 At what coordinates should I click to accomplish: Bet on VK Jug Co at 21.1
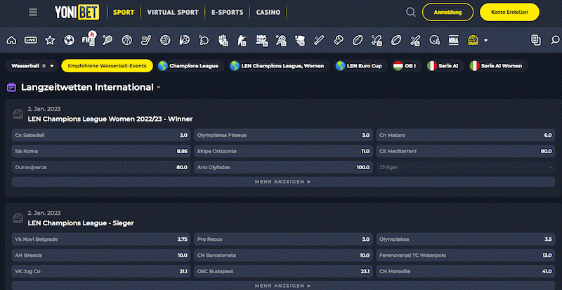click(x=101, y=271)
